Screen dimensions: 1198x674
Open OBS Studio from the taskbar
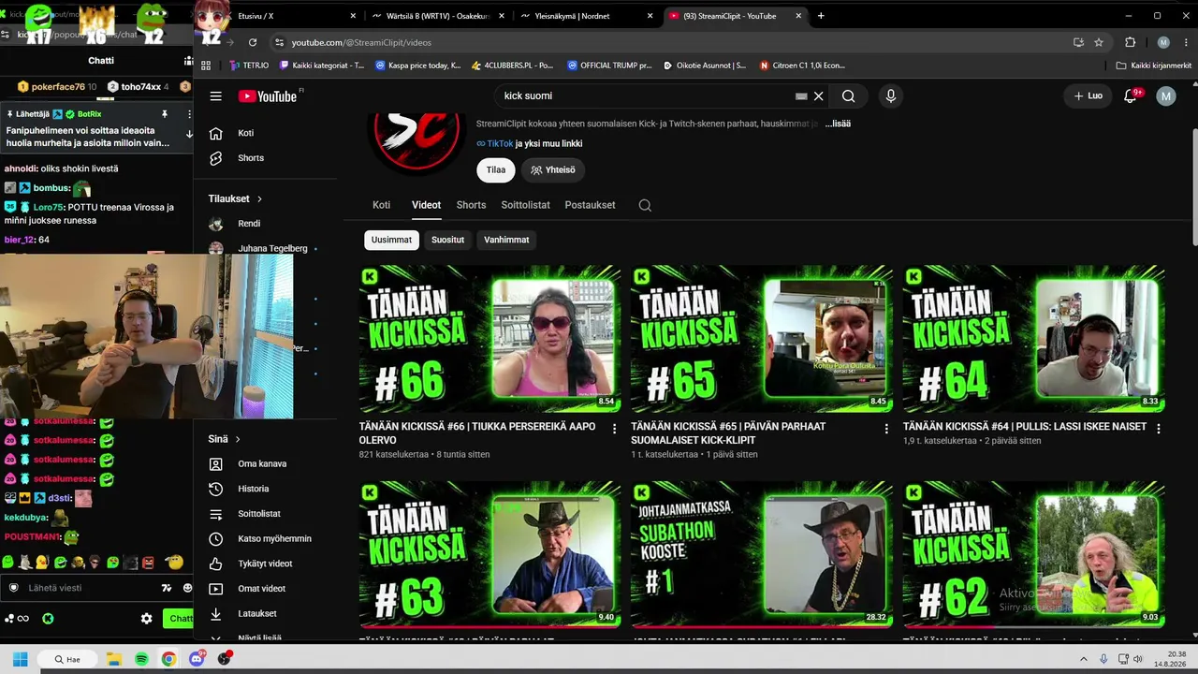click(x=224, y=659)
